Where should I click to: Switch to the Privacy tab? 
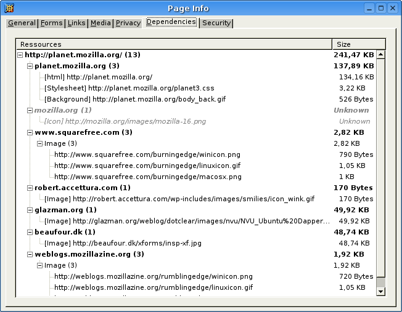click(128, 23)
